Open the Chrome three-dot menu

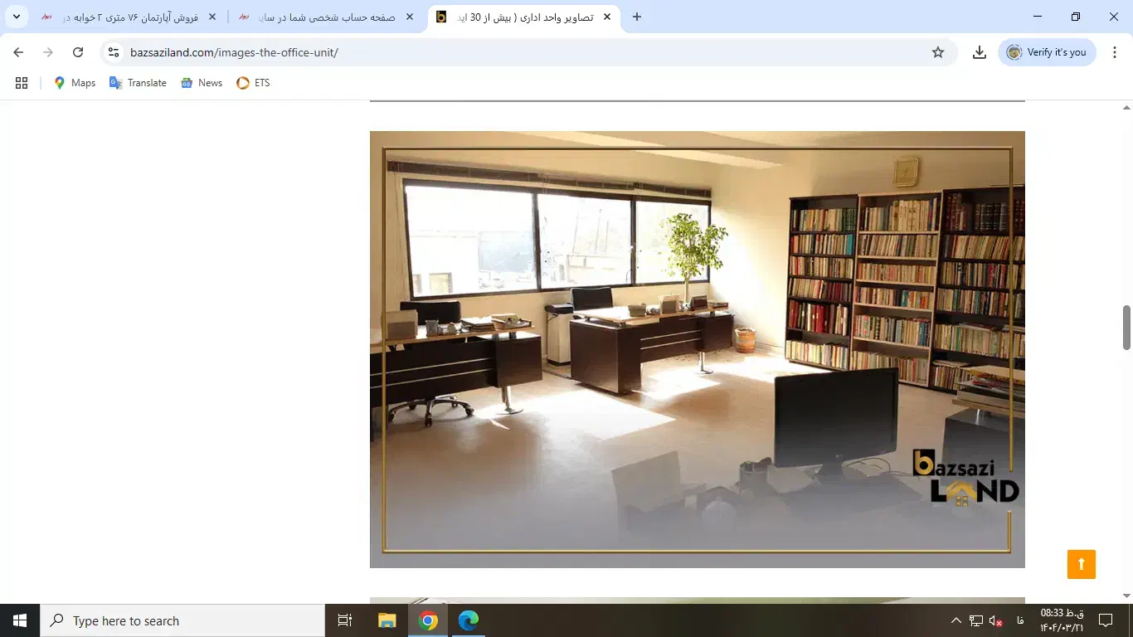(1115, 52)
